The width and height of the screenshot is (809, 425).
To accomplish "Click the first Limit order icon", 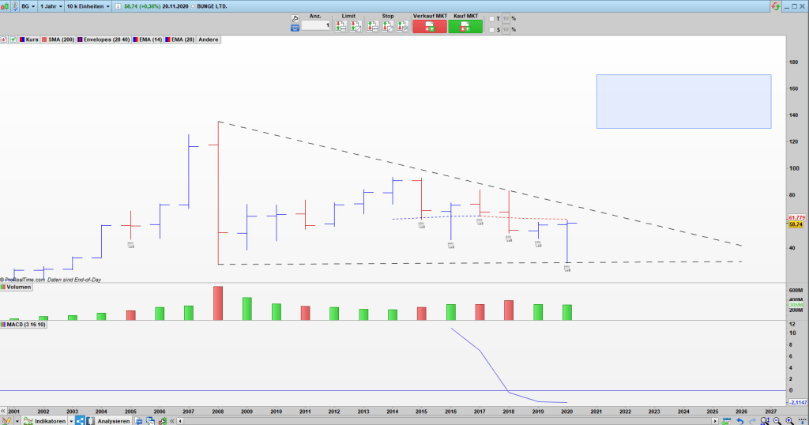I will (x=341, y=26).
